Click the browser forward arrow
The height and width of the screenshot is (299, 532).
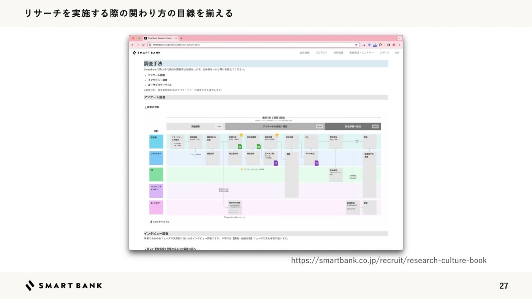(138, 45)
